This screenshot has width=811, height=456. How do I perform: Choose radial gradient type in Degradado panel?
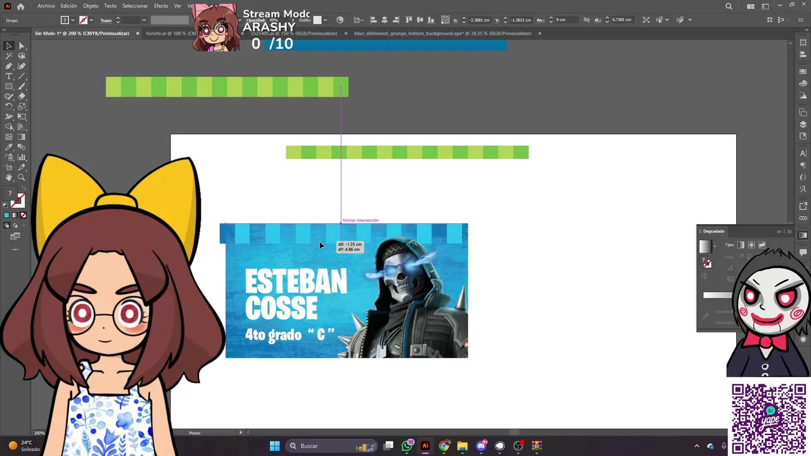pos(751,245)
